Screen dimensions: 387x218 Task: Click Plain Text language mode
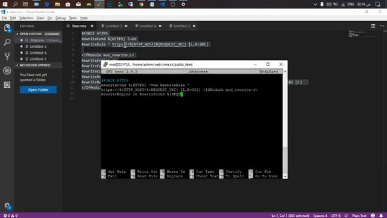(x=359, y=216)
